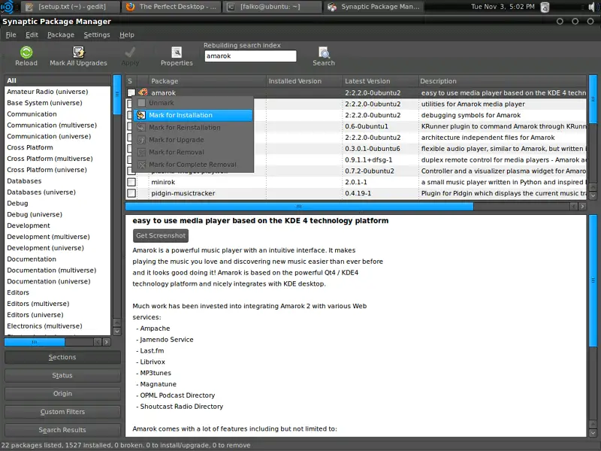
Task: Click the Synaptic taskbar window icon
Action: point(331,7)
